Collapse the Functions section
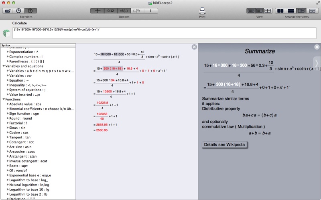The width and height of the screenshot is (321, 200). tap(4, 99)
